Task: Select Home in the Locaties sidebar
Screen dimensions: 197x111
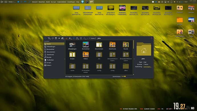Action: (x=54, y=44)
